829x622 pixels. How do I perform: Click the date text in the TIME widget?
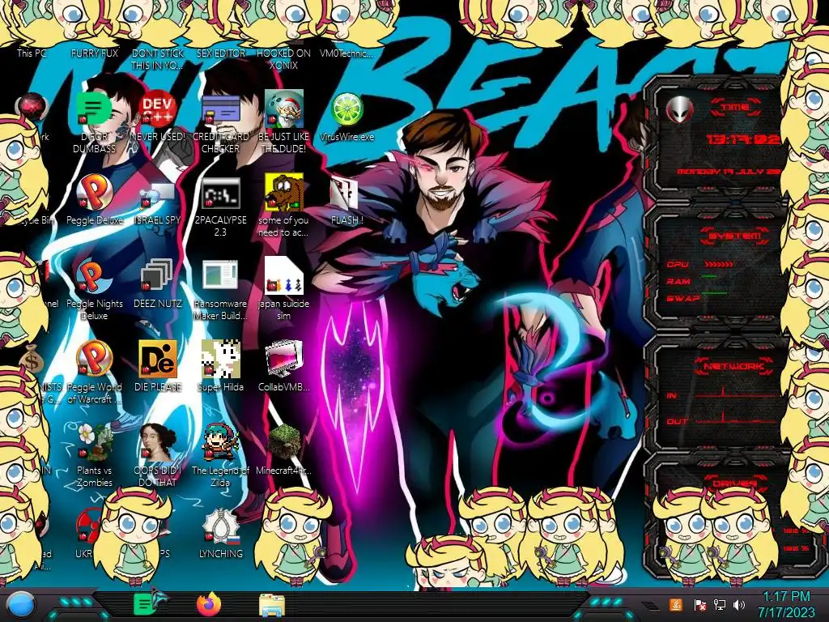click(x=729, y=172)
